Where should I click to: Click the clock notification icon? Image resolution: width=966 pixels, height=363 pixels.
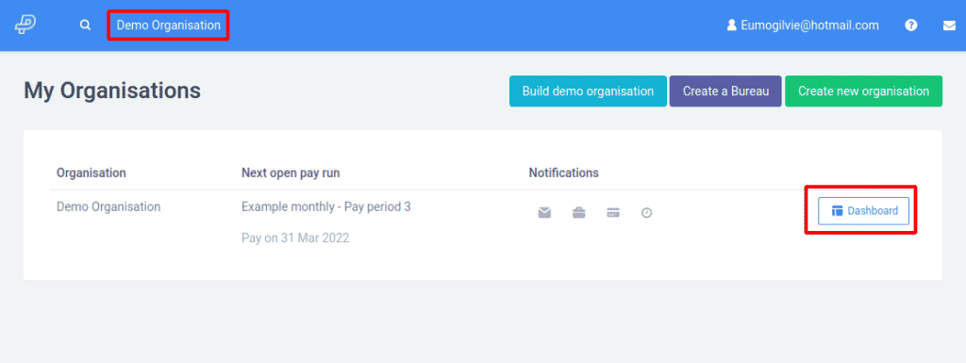(x=646, y=213)
